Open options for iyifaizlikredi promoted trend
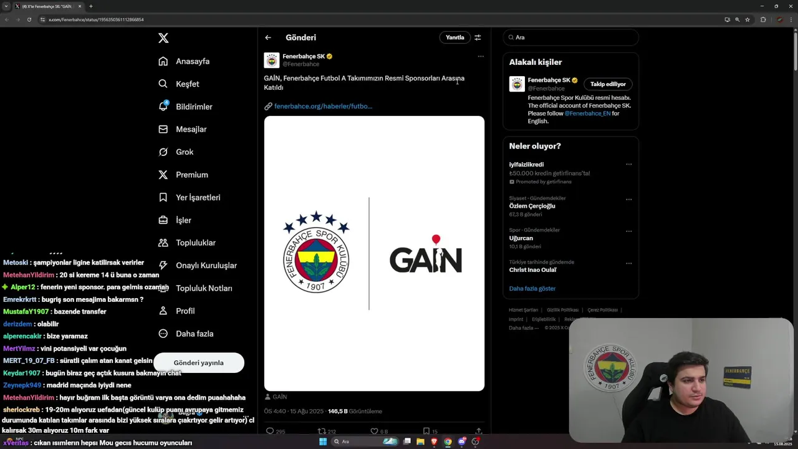The image size is (798, 449). pyautogui.click(x=628, y=165)
